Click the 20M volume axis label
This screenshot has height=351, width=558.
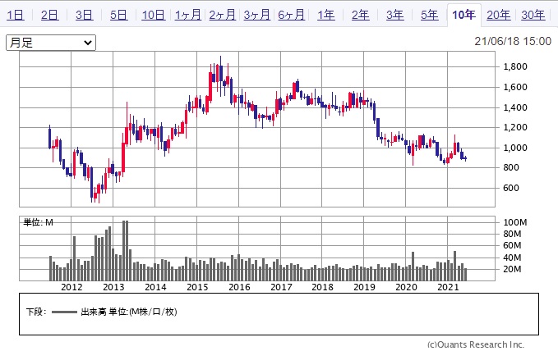tap(513, 269)
